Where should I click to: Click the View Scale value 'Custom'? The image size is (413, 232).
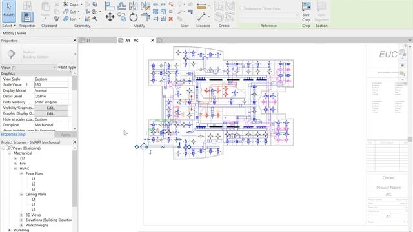[41, 79]
